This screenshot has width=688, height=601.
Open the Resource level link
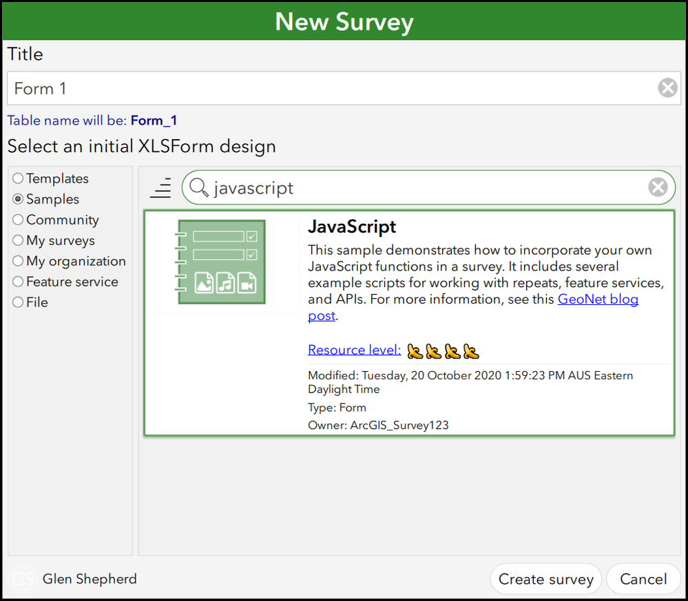353,350
